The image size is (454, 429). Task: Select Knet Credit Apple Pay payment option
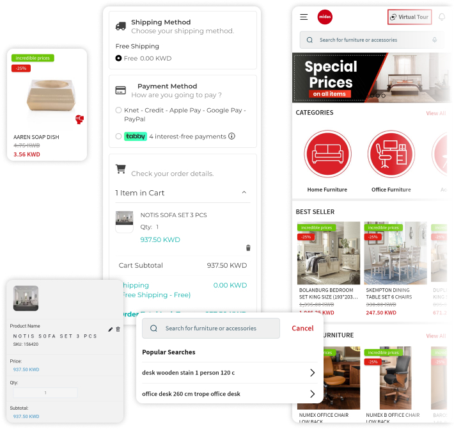(x=118, y=110)
